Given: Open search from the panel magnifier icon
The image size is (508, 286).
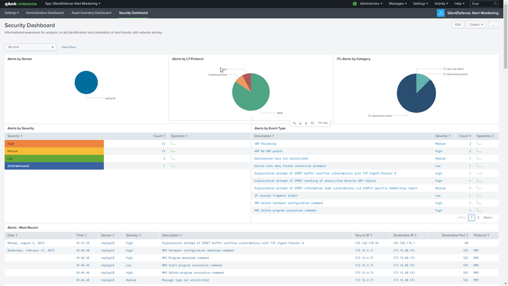Looking at the screenshot, I should [294, 123].
